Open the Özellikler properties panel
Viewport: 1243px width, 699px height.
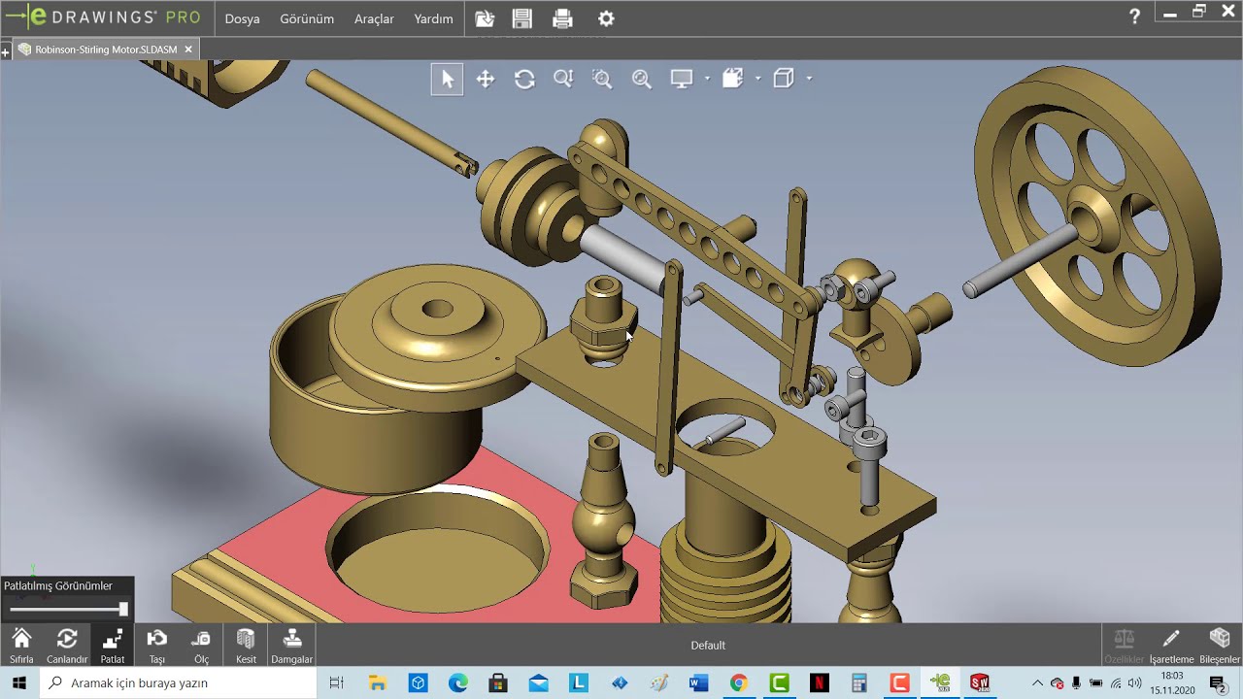tap(1124, 646)
